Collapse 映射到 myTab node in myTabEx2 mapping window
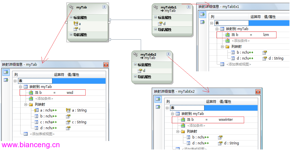The image size is (290, 150). pos(172,114)
